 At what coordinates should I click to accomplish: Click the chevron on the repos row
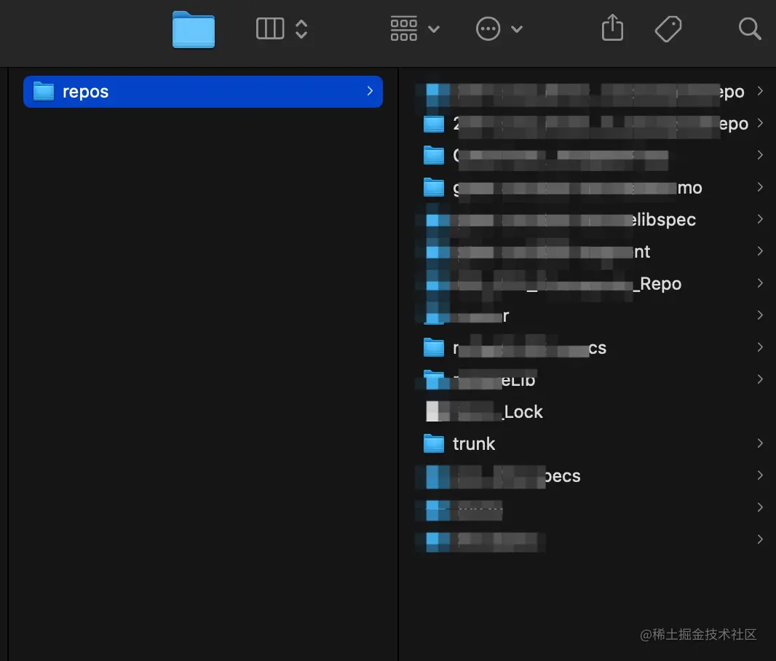[370, 91]
